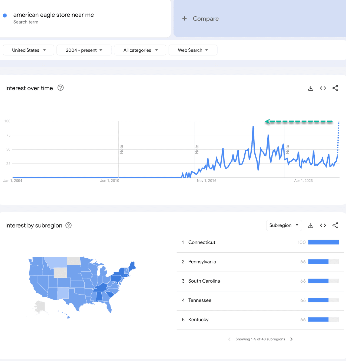The image size is (346, 361).
Task: Select Connecticut in the subregion list
Action: pos(202,242)
